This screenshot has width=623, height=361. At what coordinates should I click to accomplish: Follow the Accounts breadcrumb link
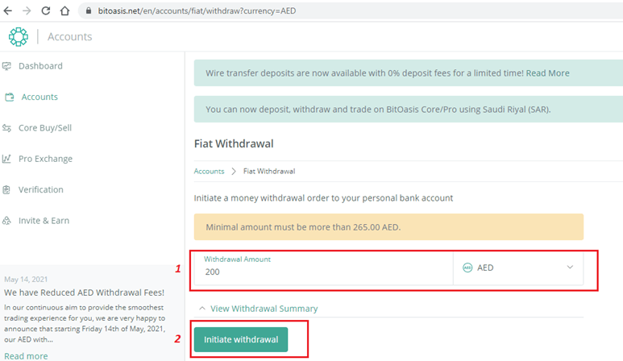click(x=209, y=171)
